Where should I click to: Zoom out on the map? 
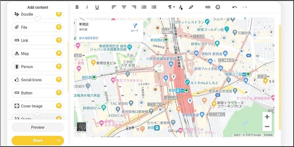(267, 126)
